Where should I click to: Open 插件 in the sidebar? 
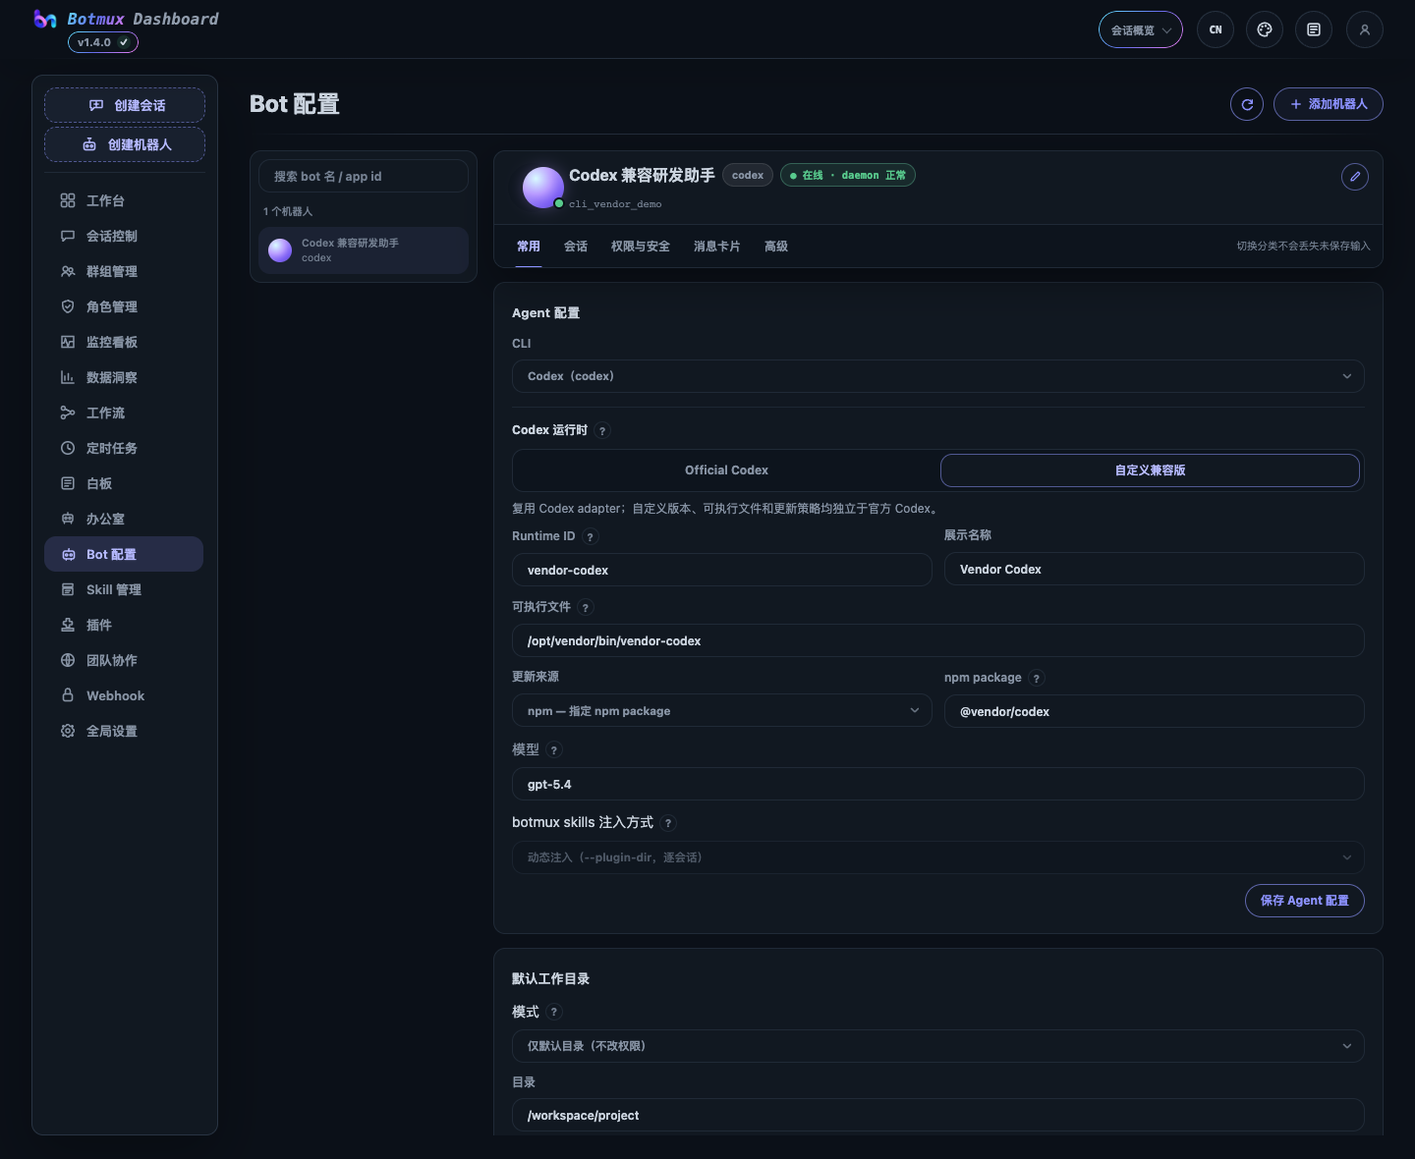point(124,625)
